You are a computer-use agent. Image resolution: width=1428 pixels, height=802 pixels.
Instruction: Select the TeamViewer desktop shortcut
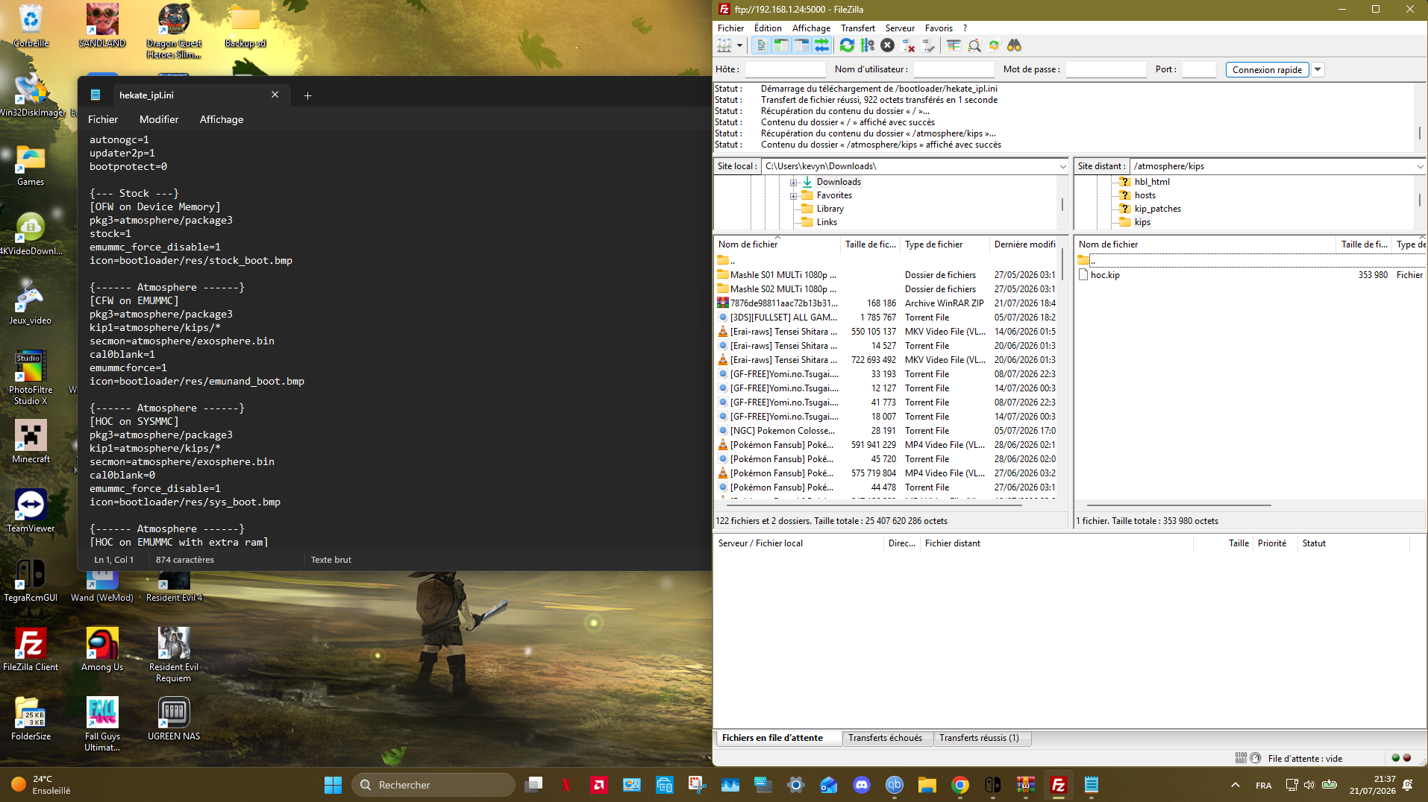pyautogui.click(x=31, y=511)
